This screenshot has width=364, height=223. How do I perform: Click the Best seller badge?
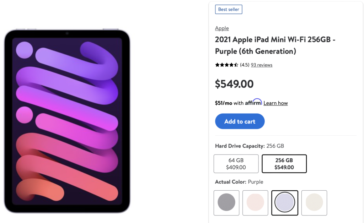click(x=229, y=9)
